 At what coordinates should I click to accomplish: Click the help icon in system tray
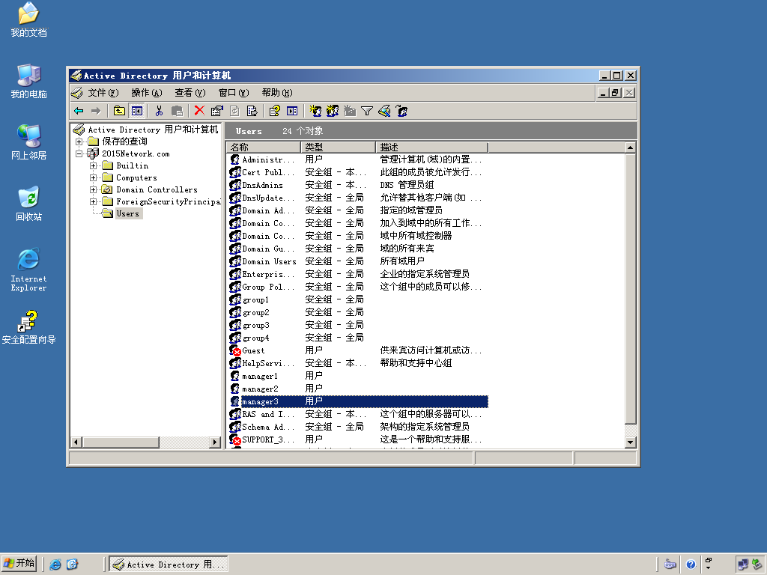click(690, 565)
